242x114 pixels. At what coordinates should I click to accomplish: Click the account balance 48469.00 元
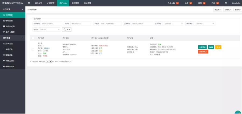pos(104,46)
